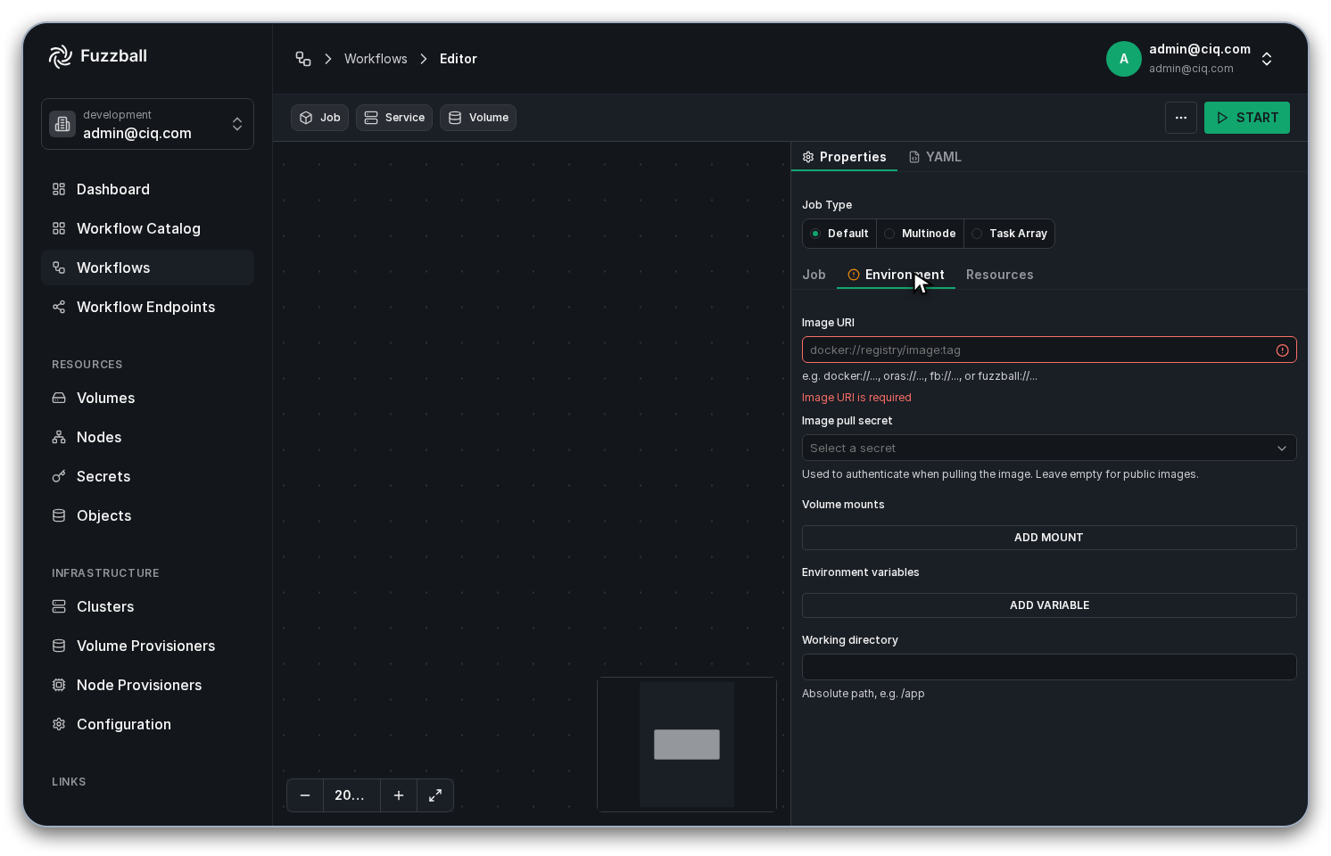Click the Image URI input field
The image size is (1331, 856).
(1049, 350)
